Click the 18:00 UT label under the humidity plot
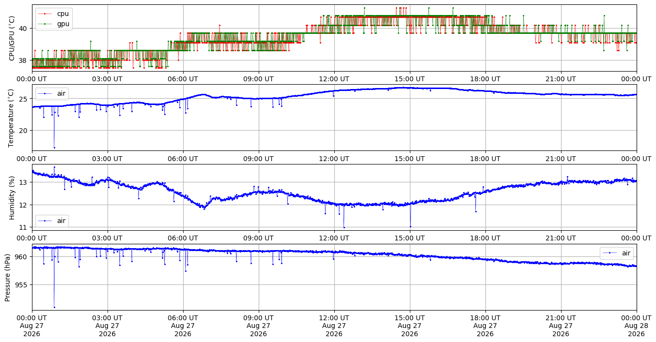 click(x=485, y=238)
